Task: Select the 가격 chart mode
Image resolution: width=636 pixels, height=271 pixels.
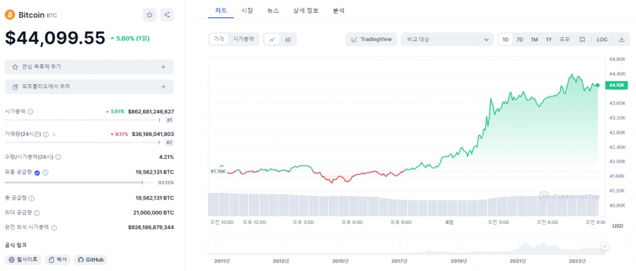Action: (x=219, y=40)
